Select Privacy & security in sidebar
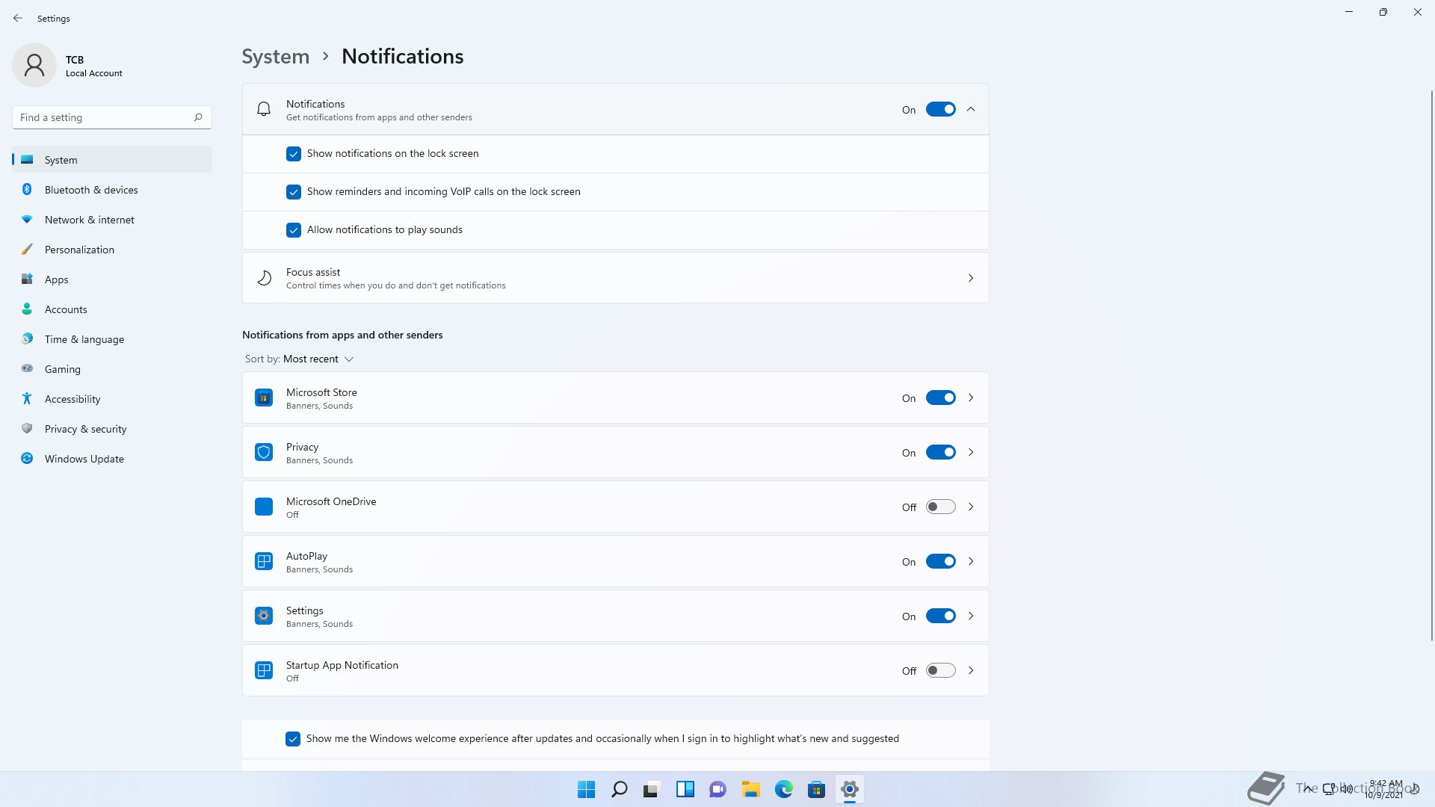Viewport: 1435px width, 807px height. click(x=112, y=429)
